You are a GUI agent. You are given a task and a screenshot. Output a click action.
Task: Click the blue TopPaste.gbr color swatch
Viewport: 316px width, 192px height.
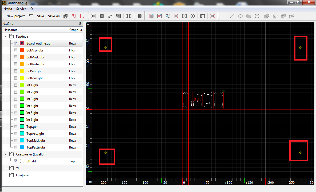tap(22, 147)
